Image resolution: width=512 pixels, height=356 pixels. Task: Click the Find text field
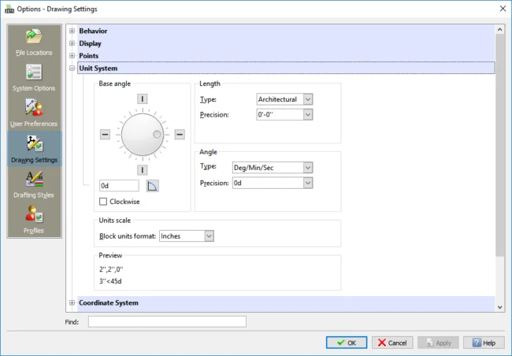[x=167, y=321]
